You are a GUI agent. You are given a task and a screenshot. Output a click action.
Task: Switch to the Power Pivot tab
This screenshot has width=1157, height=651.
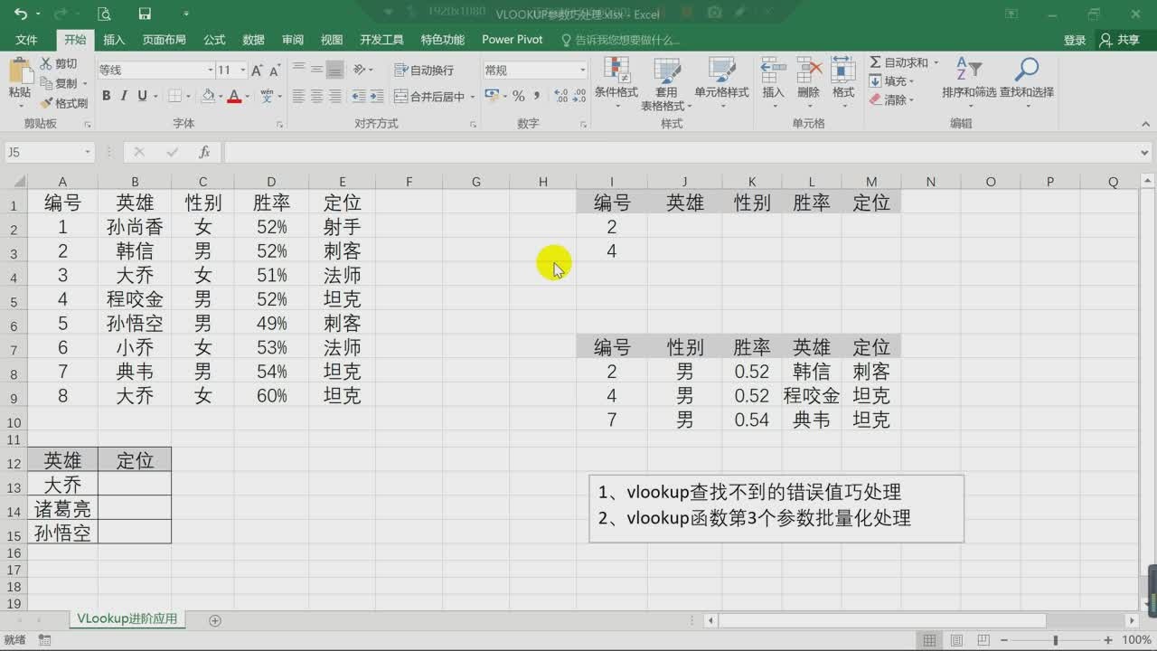click(513, 40)
